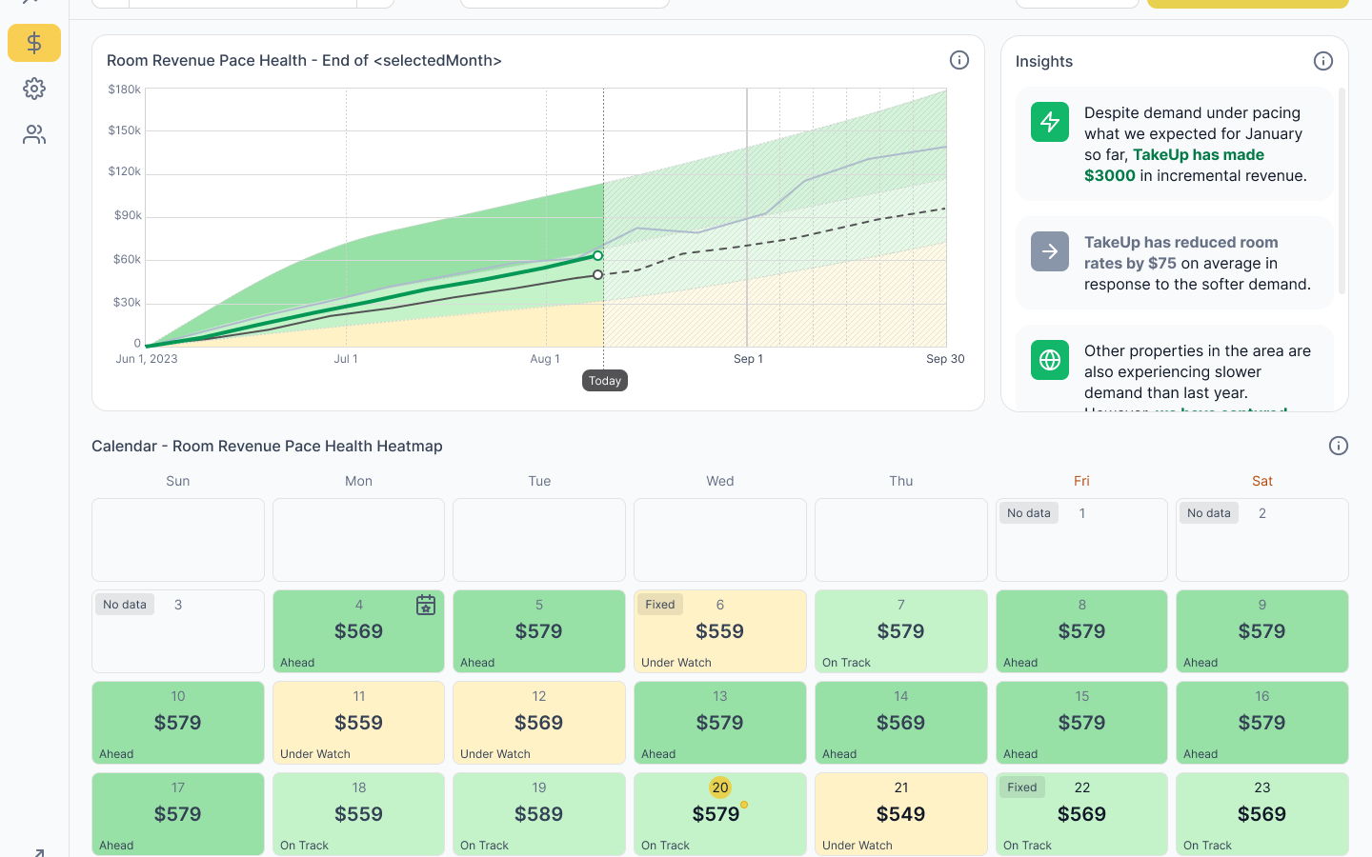Click the No data badge on day 3

[125, 605]
